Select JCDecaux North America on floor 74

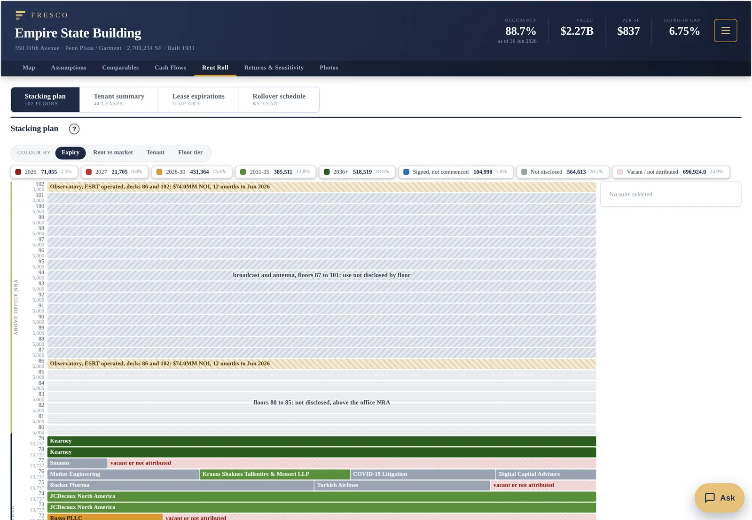[321, 497]
